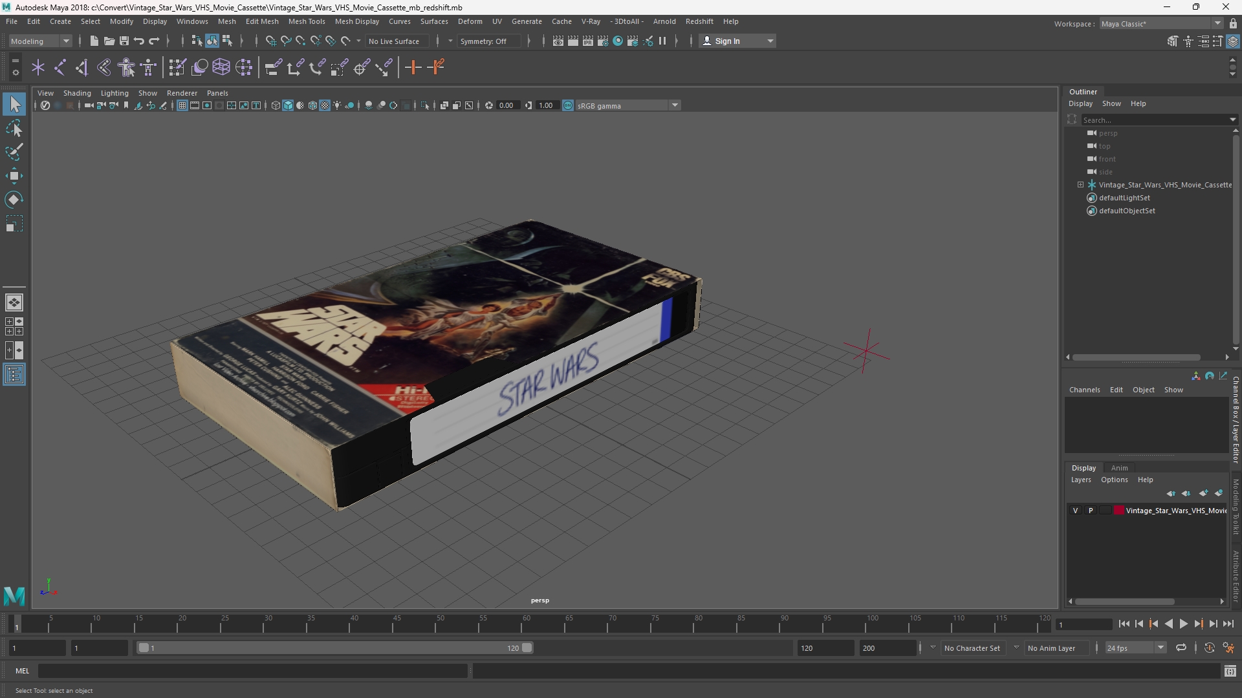Viewport: 1242px width, 698px height.
Task: Open the Redshift menu
Action: pos(699,21)
